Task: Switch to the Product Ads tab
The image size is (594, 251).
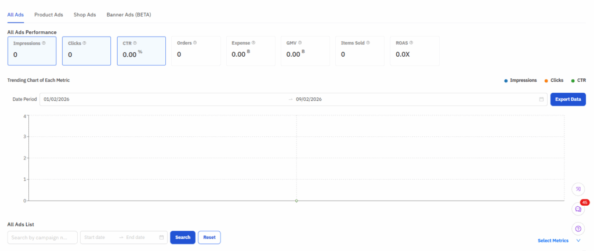Action: pos(49,14)
